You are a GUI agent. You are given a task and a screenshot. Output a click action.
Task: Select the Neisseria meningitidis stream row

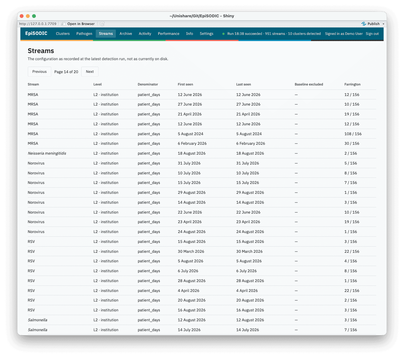(x=202, y=153)
